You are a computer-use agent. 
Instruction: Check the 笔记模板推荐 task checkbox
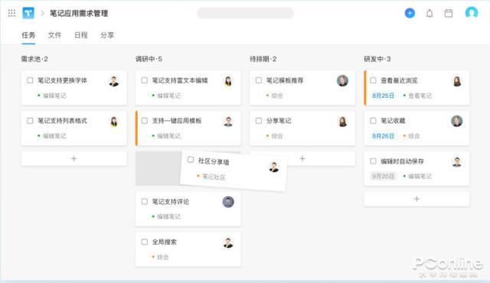click(x=259, y=80)
